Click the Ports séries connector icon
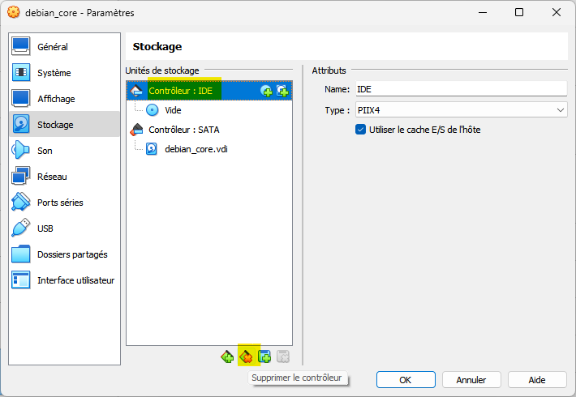 (20, 202)
